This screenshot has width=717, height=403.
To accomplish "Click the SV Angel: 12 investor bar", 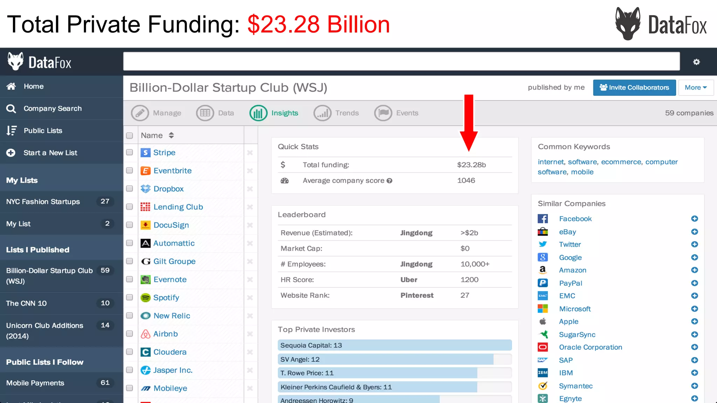I will click(395, 359).
